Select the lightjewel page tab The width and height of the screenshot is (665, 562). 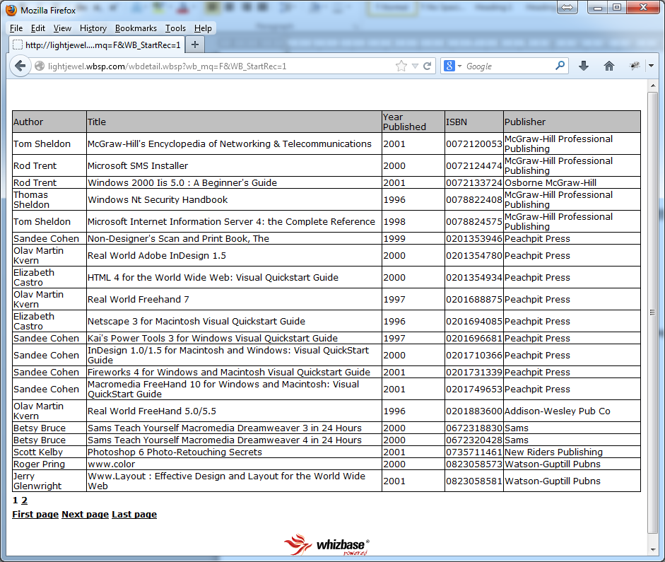97,45
